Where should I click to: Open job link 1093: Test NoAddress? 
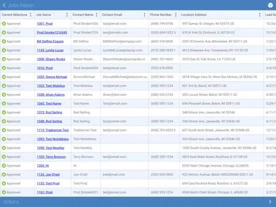coord(52,139)
